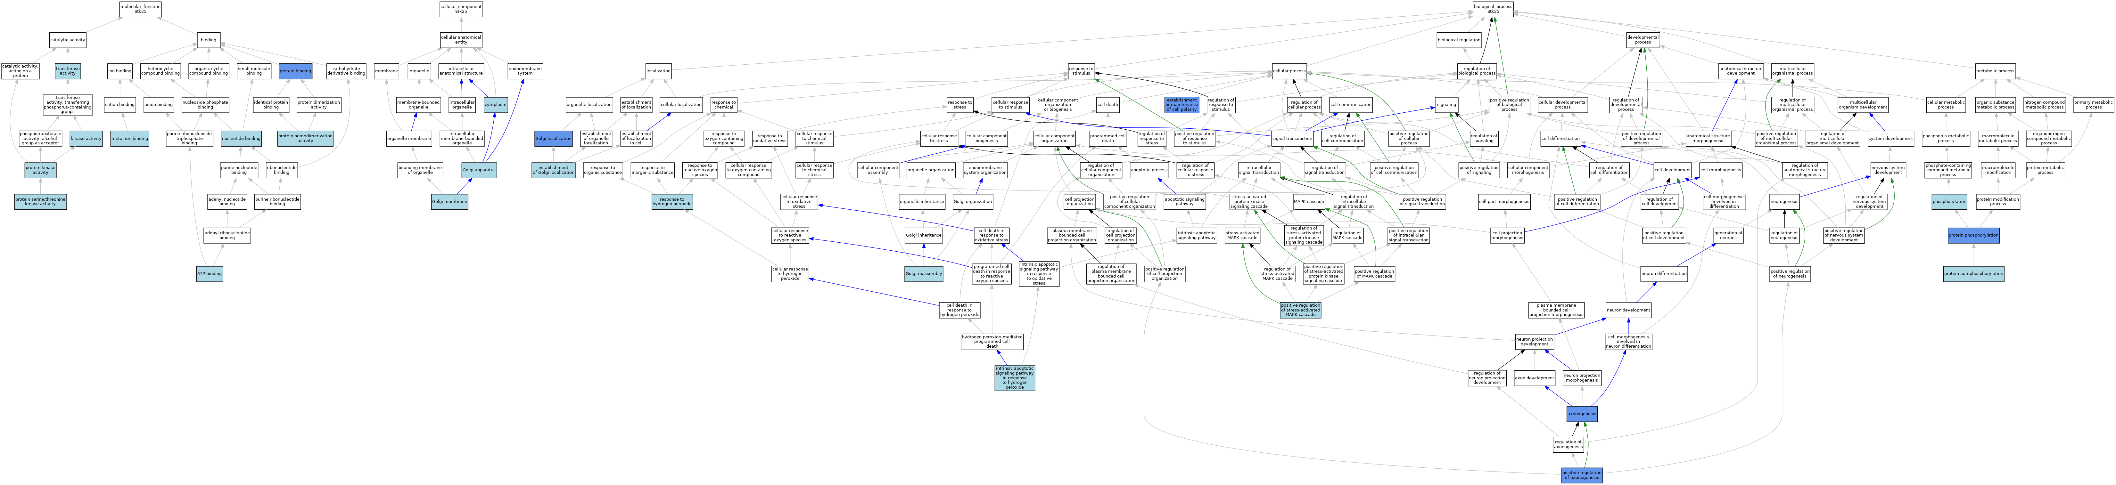Click the organelle inheritance node

[x=922, y=202]
